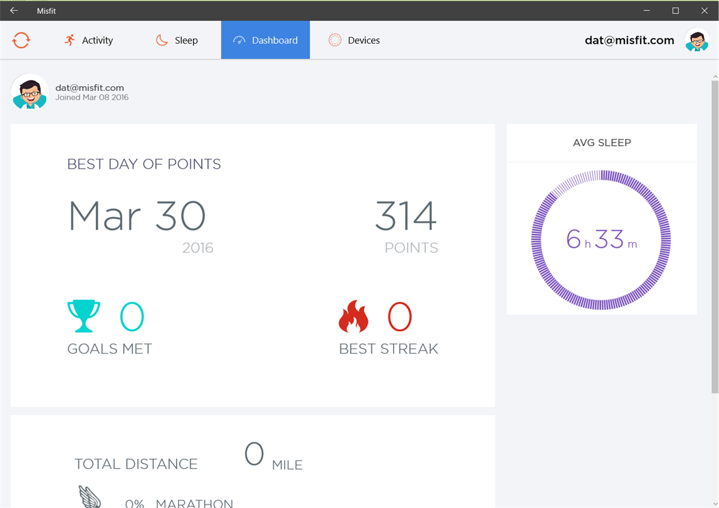The height and width of the screenshot is (508, 719).
Task: Click the Joined Mar 08 2016 text
Action: click(92, 97)
